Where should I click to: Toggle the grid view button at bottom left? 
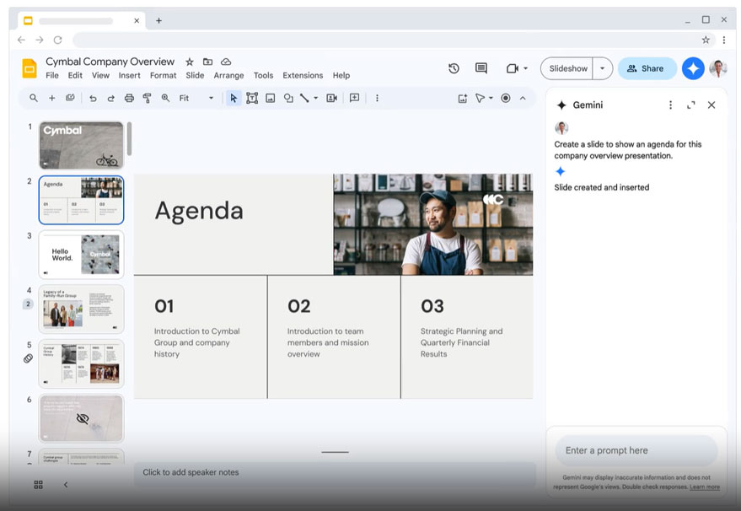pos(38,485)
